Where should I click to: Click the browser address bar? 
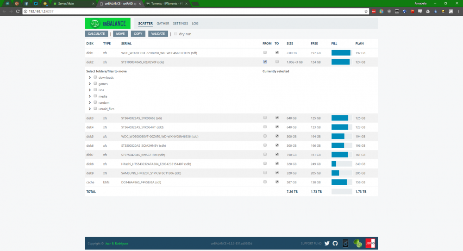click(x=195, y=11)
